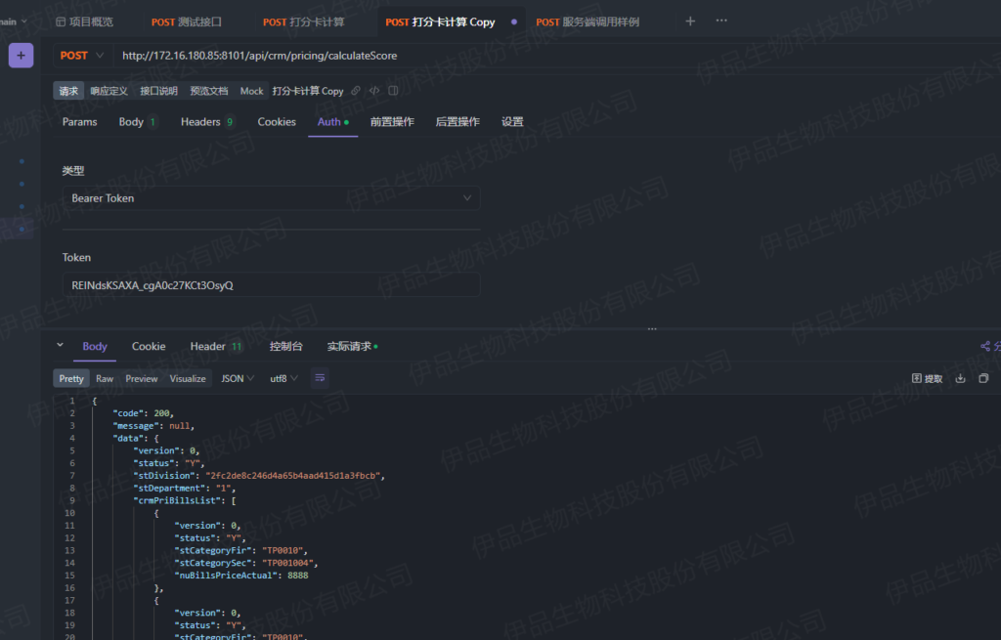Screen dimensions: 1001x640
Task: Open the tab bar's three-dot more menu
Action: [721, 21]
